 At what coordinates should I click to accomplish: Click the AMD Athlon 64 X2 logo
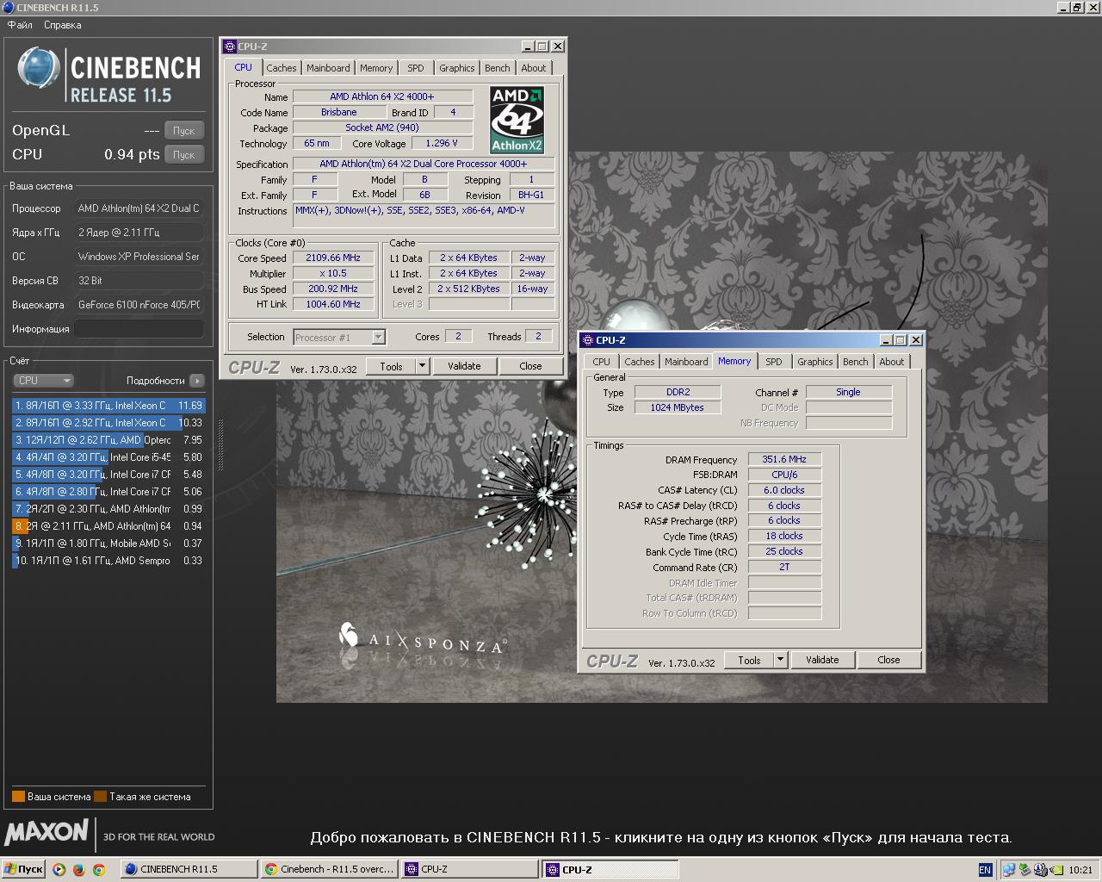(517, 119)
